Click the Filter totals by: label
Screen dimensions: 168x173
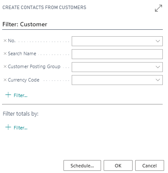(x=21, y=114)
